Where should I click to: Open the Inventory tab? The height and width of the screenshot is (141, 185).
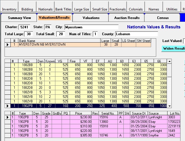tap(9, 9)
